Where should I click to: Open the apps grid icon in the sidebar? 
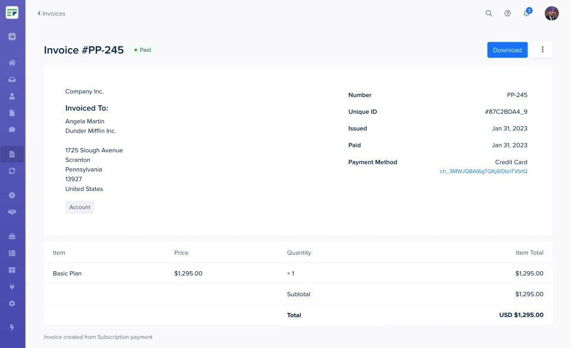click(x=12, y=269)
